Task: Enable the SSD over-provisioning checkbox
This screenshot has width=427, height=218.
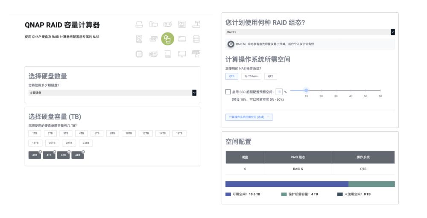Action: pyautogui.click(x=228, y=92)
